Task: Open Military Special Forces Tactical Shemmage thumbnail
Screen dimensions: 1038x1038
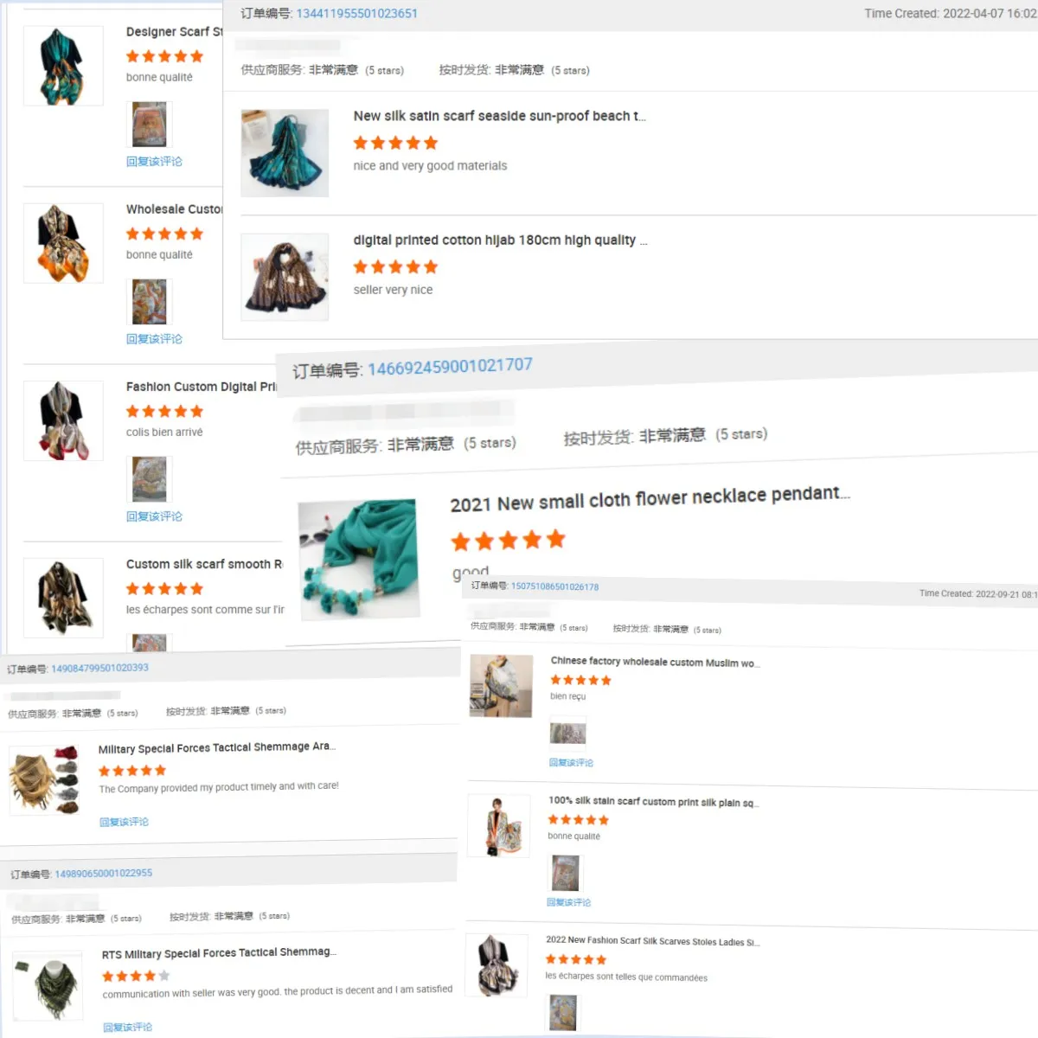Action: (x=44, y=780)
